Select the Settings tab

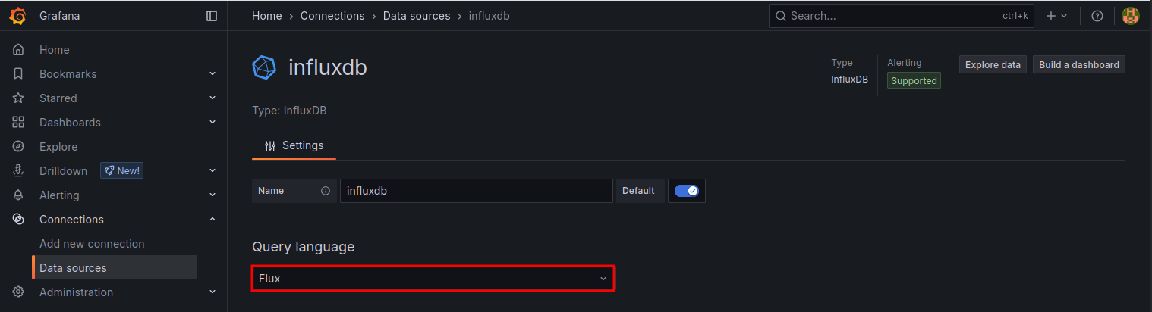(x=294, y=145)
